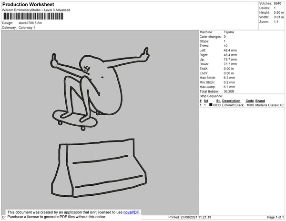
Task: Click the Height value 5.80 in
Action: 279,12
